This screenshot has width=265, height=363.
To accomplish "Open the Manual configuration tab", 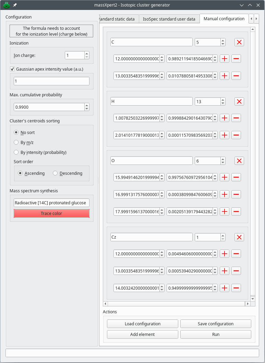I will click(224, 19).
